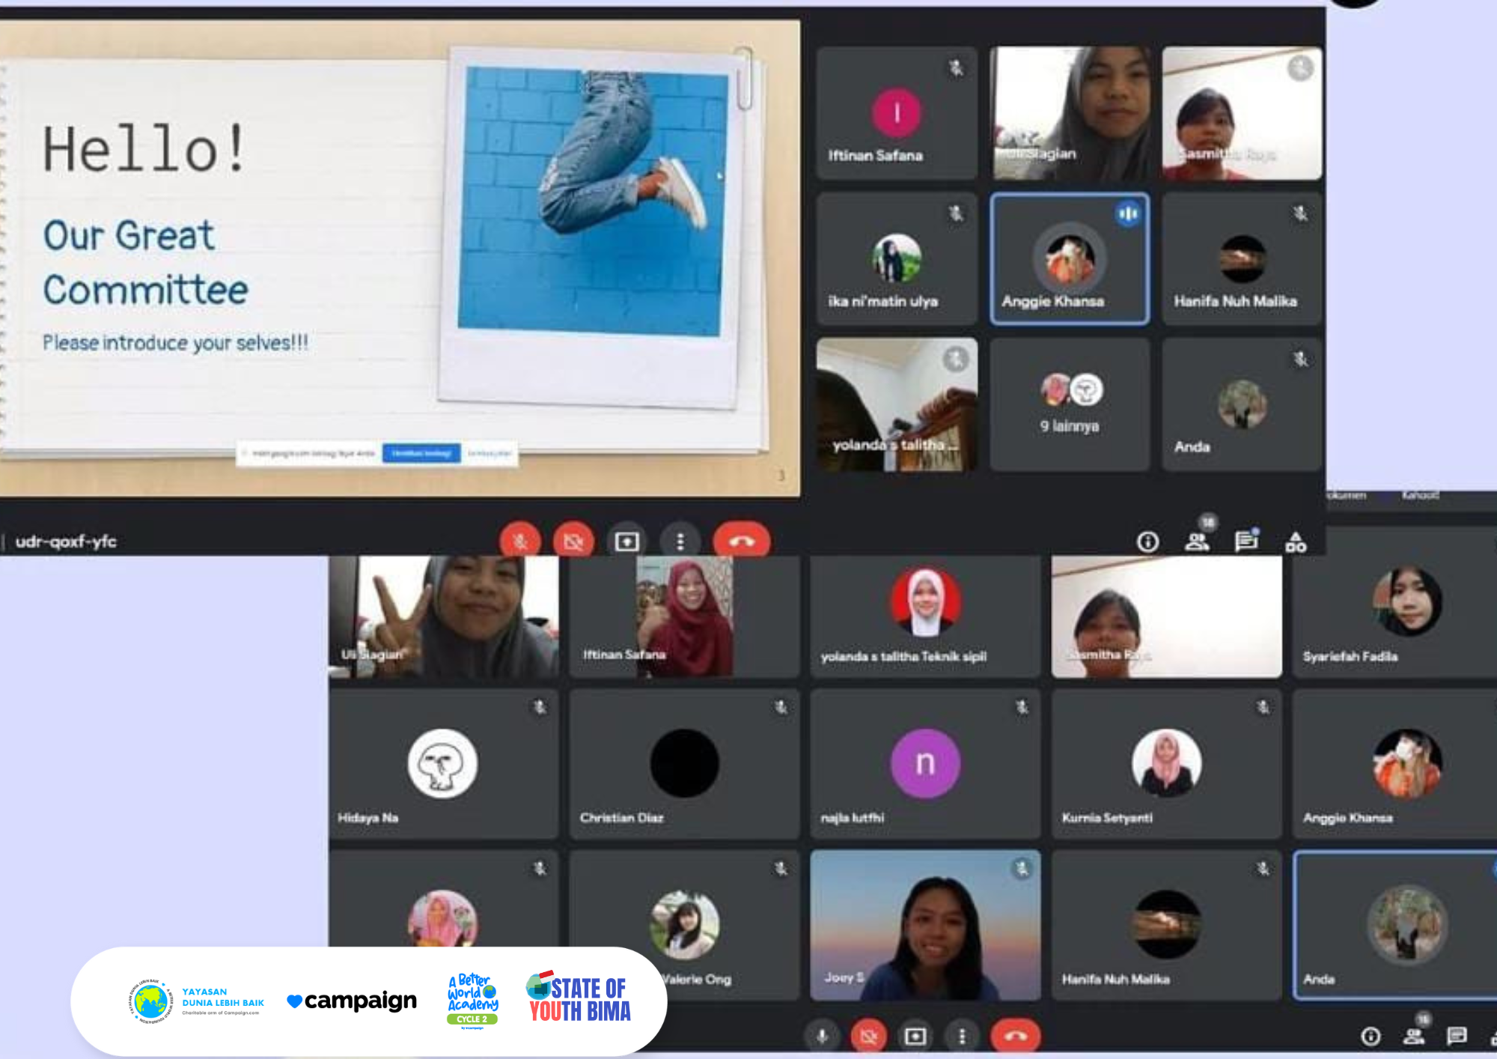Screen dimensions: 1497x1059
Task: Open meeting details info icon in top window
Action: click(x=1147, y=541)
